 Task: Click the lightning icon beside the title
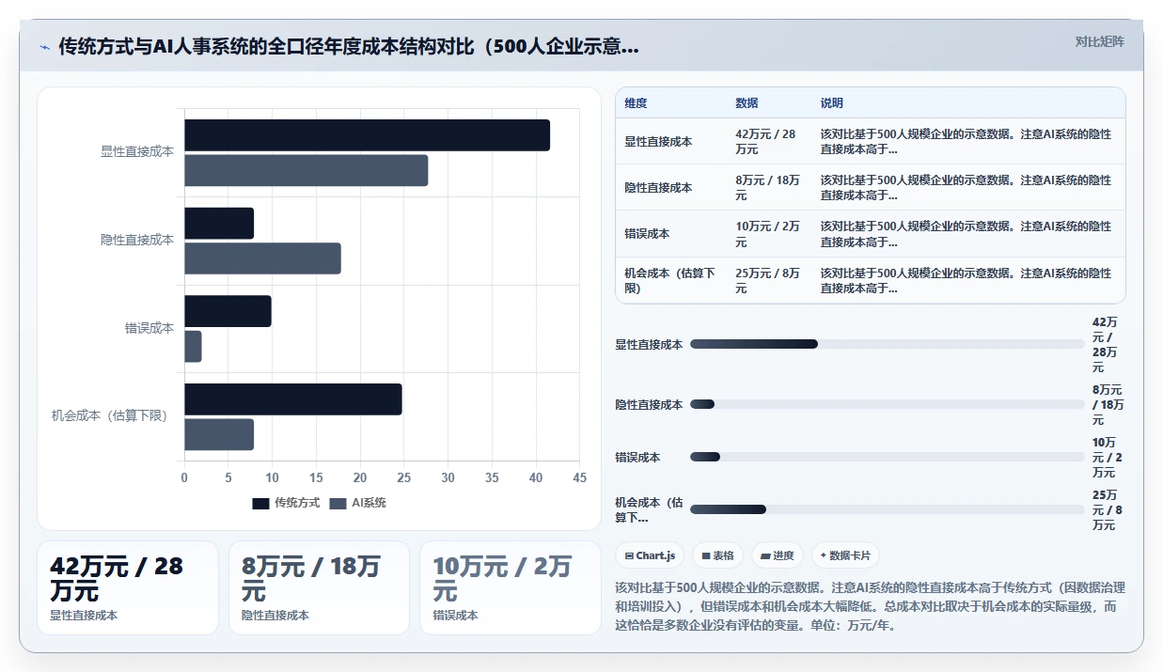[44, 47]
